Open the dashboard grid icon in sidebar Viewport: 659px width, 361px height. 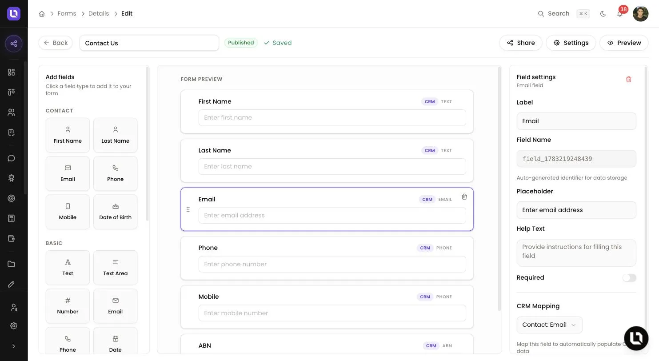click(x=12, y=72)
